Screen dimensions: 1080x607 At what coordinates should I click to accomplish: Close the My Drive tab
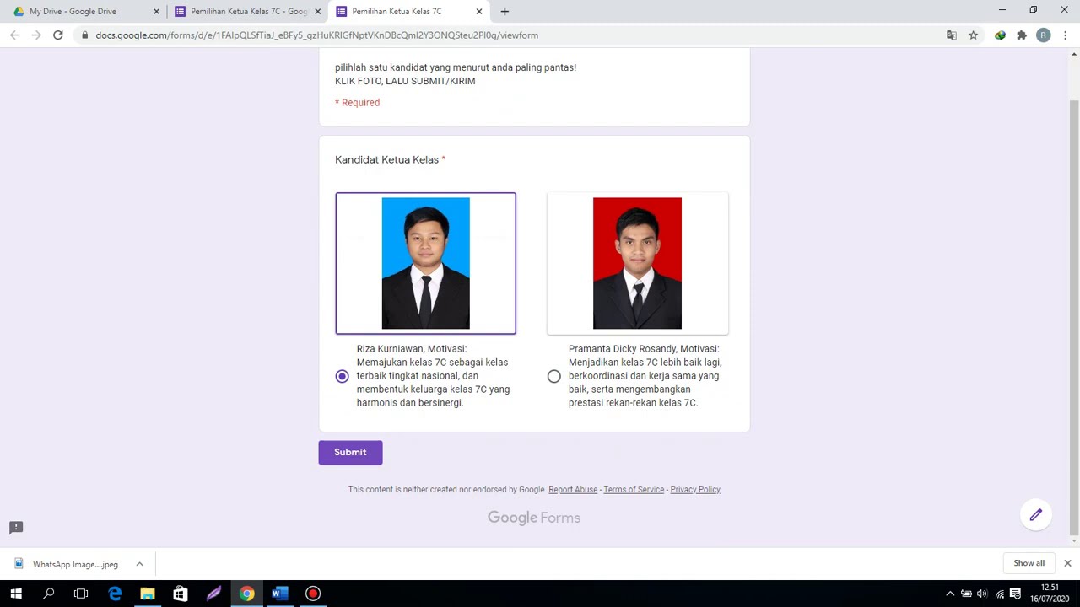click(x=156, y=12)
